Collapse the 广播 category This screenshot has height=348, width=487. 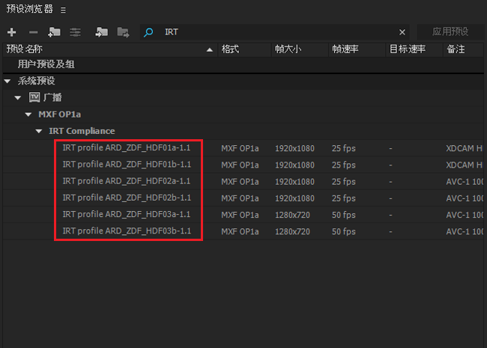pyautogui.click(x=18, y=98)
